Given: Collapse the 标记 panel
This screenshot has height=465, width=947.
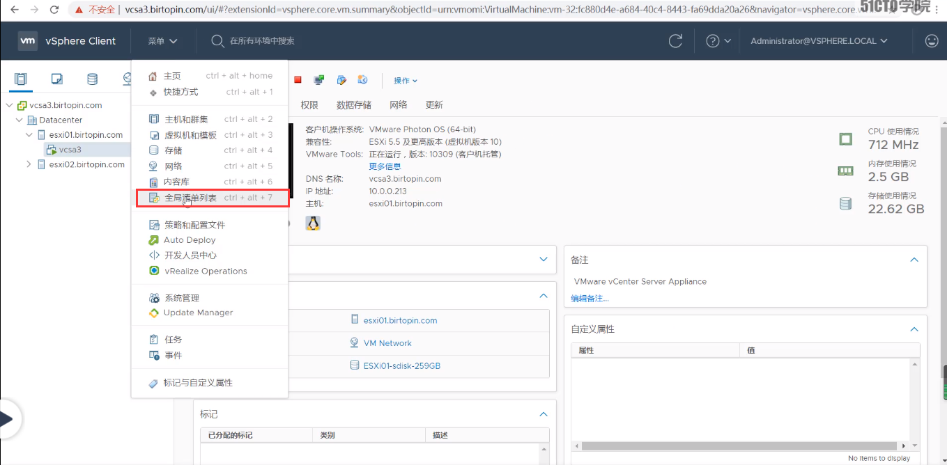Looking at the screenshot, I should 544,414.
